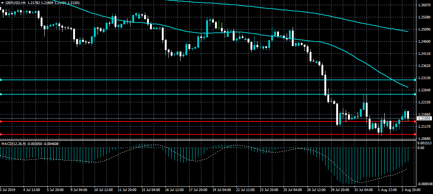Image resolution: width=433 pixels, height=194 pixels.
Task: Click the 31 Jul 04:00 time label
Action: point(364,190)
